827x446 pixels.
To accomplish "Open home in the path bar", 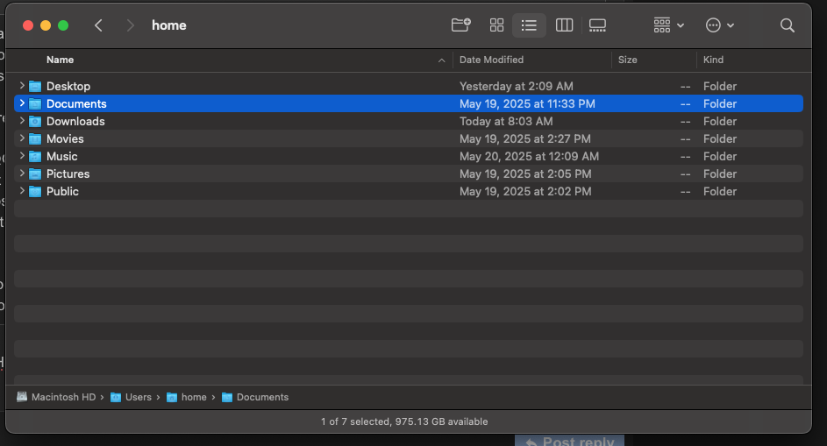I will click(186, 397).
